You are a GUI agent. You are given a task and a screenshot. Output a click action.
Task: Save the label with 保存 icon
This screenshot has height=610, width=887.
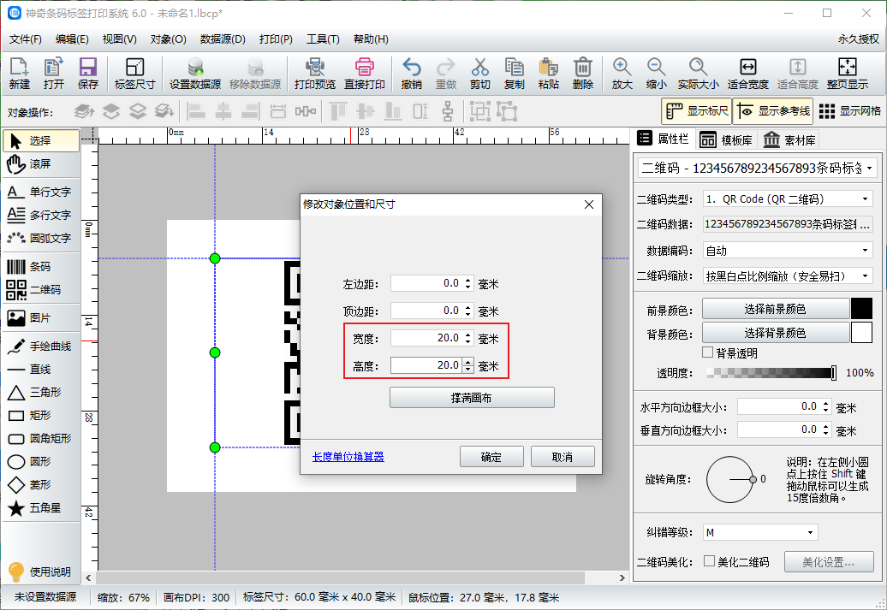click(87, 74)
